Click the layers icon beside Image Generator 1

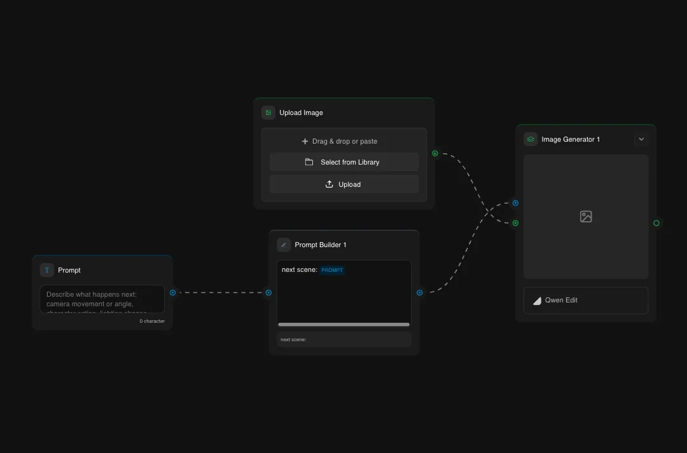pos(530,139)
